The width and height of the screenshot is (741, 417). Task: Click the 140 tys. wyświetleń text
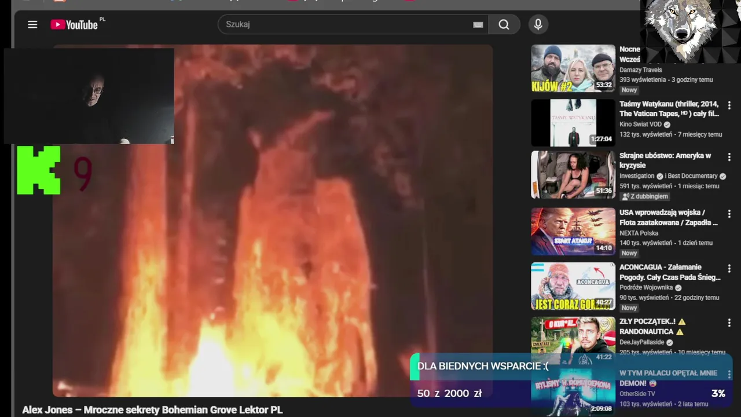pyautogui.click(x=646, y=243)
